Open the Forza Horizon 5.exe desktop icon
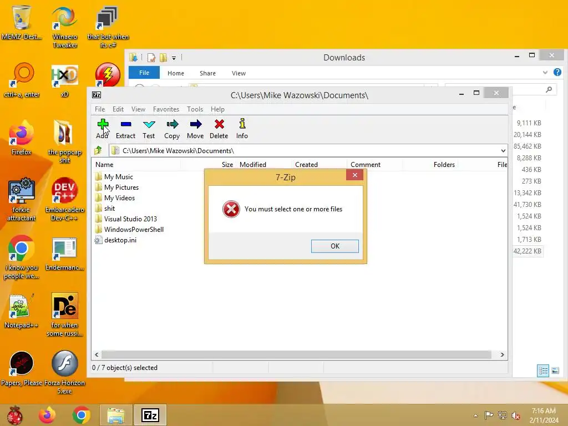Screen dimensions: 568x426 click(64, 372)
